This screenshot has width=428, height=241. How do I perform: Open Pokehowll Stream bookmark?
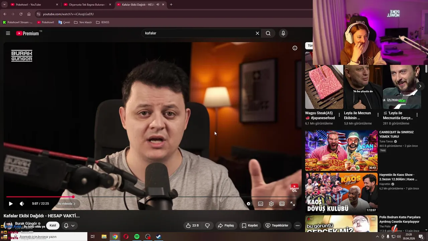pos(18,22)
